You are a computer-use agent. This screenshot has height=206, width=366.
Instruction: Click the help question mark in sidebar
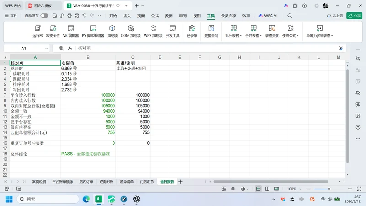(358, 127)
